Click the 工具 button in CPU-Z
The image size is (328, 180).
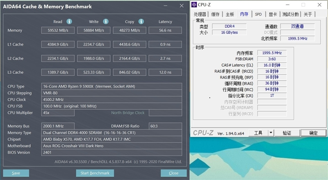click(258, 133)
